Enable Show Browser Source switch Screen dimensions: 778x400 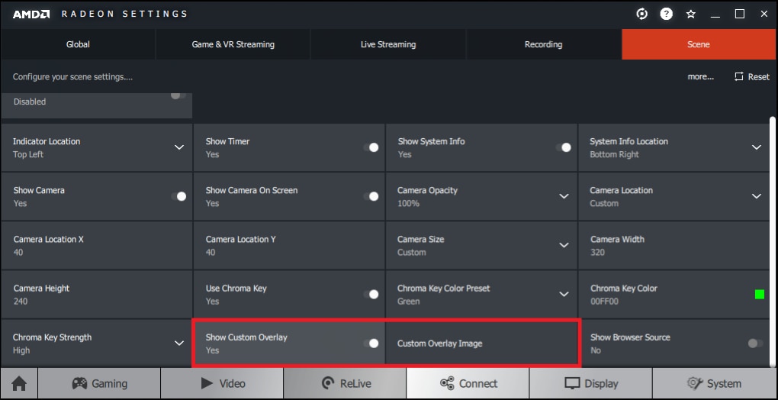pos(756,344)
